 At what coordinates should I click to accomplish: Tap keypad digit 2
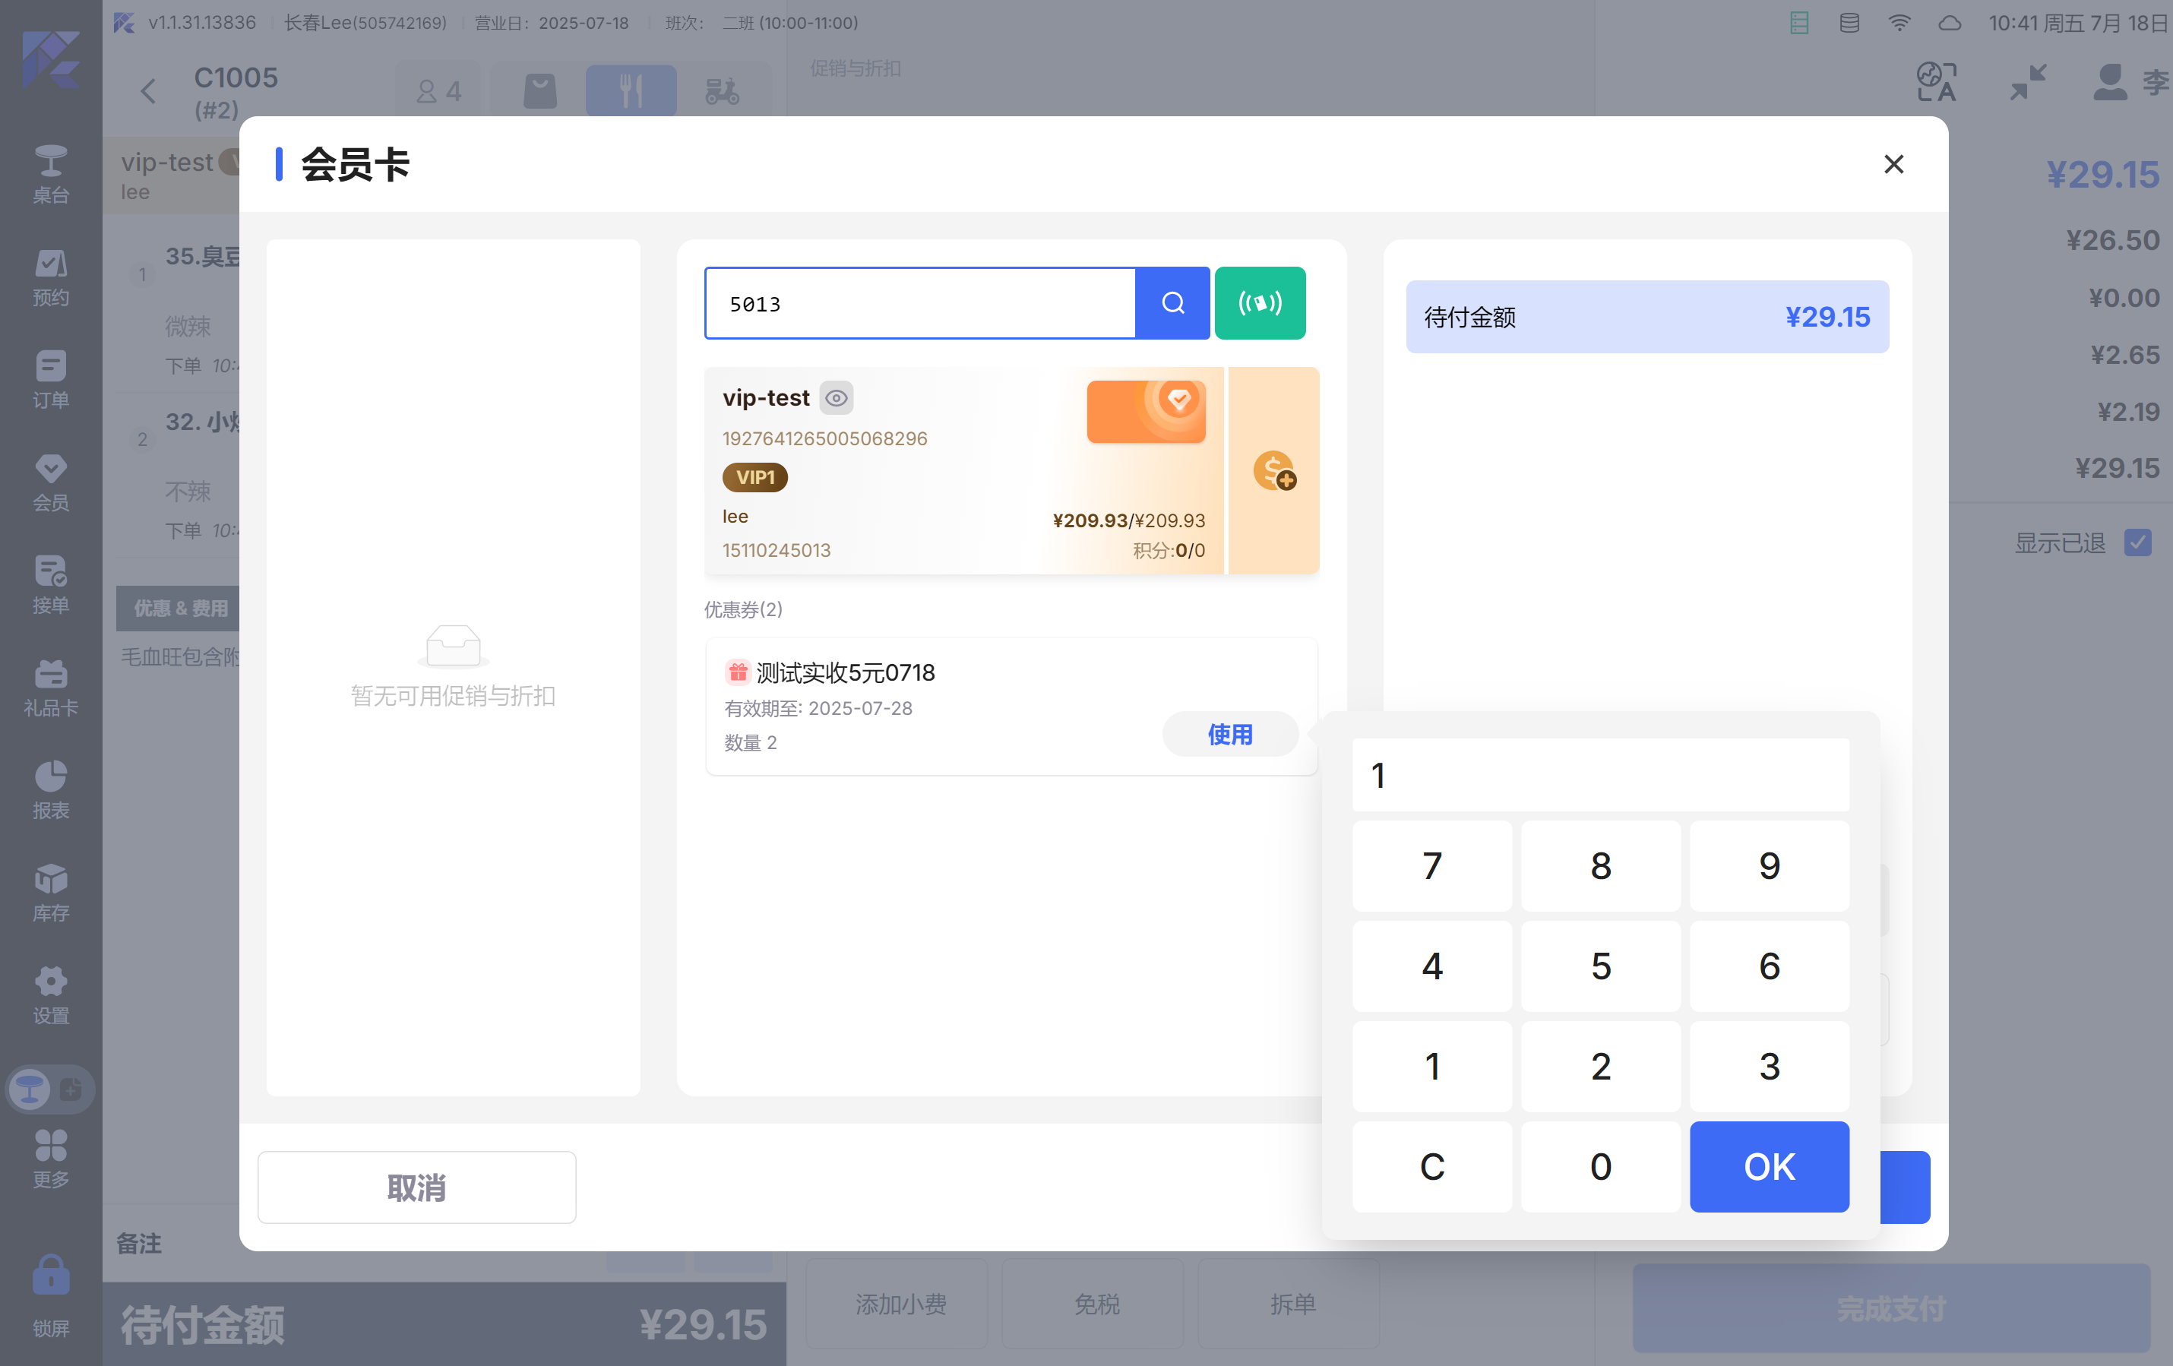(x=1601, y=1067)
